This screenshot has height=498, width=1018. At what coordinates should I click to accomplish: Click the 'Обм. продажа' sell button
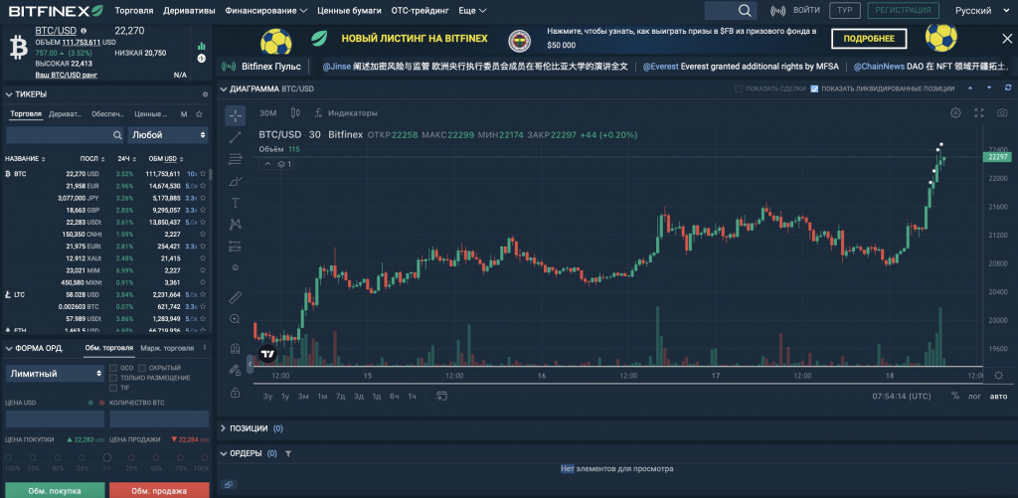tap(159, 490)
